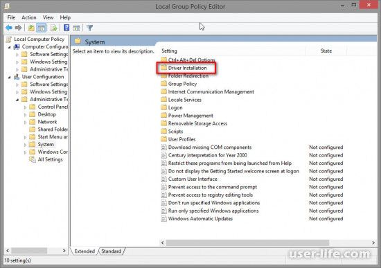
Task: Select All Settings in the tree
Action: [x=51, y=159]
